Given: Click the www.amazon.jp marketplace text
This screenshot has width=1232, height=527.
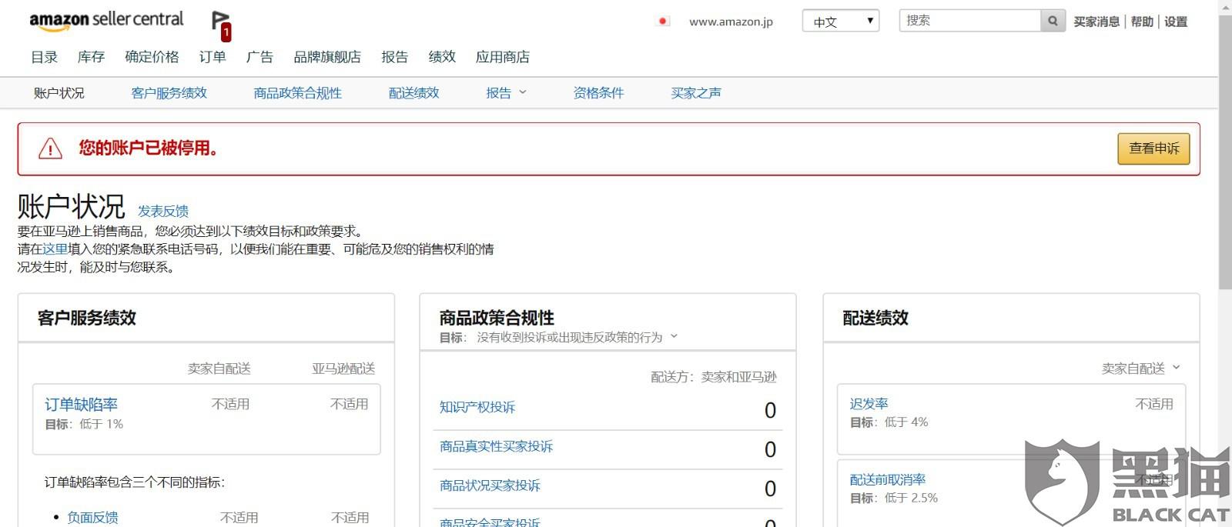Looking at the screenshot, I should [x=731, y=22].
